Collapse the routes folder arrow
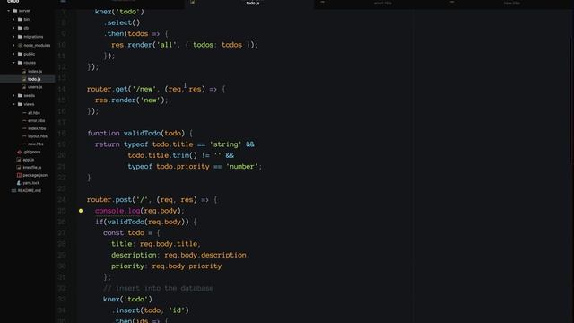 coord(14,63)
